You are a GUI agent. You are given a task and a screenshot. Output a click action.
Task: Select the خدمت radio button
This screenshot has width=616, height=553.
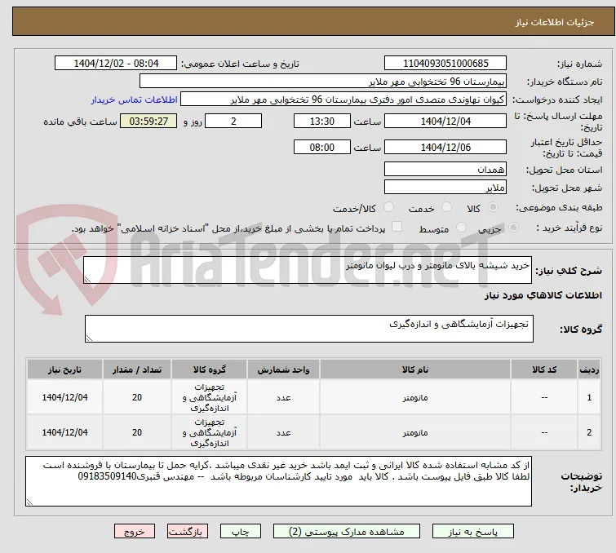point(446,207)
